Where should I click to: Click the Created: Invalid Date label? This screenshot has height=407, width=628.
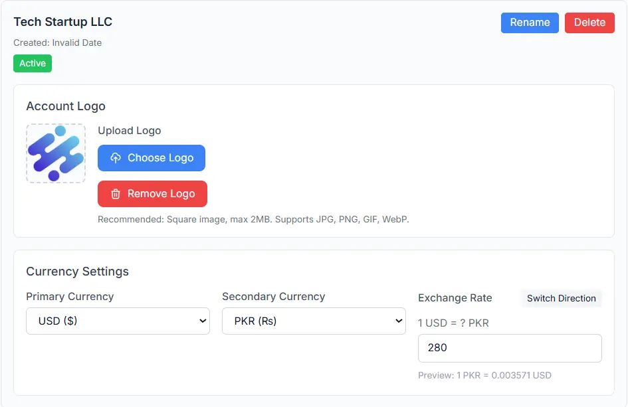tap(57, 42)
